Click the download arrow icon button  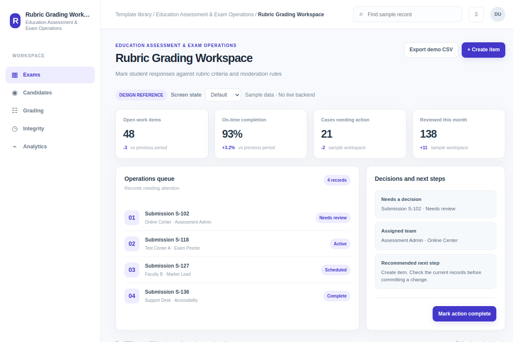pyautogui.click(x=476, y=14)
